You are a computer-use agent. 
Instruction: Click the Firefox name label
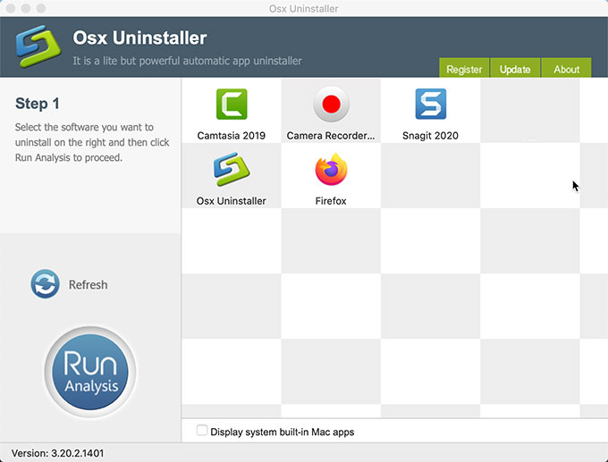[331, 201]
